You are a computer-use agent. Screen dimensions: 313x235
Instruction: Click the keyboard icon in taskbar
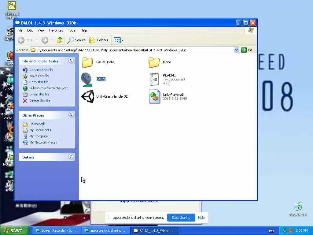pos(271,231)
